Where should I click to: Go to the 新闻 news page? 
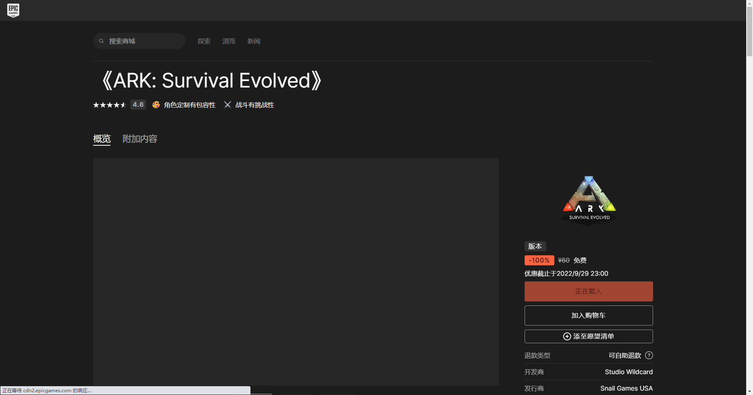(254, 41)
